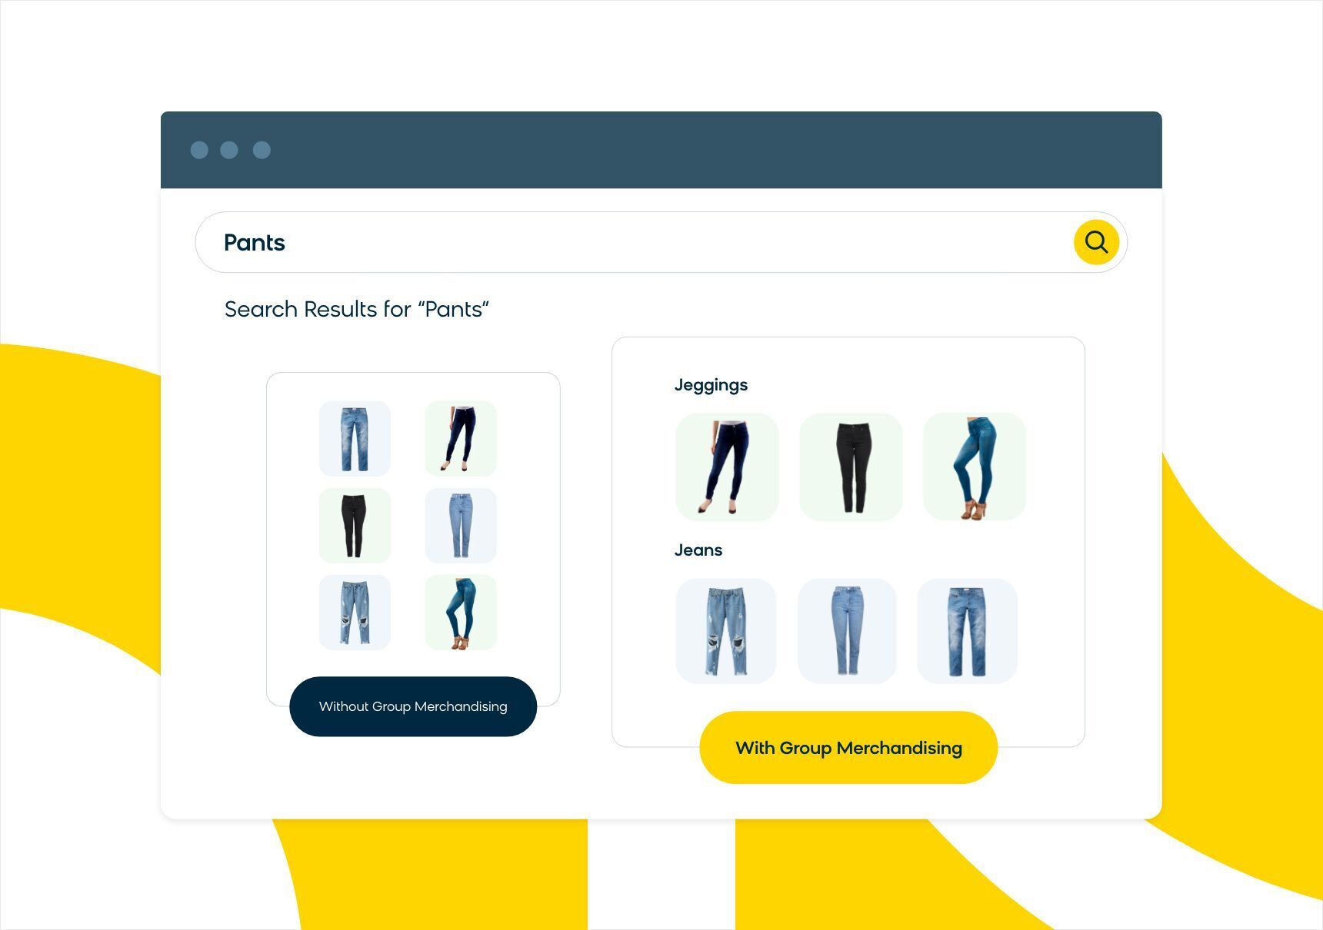Viewport: 1323px width, 930px height.
Task: Select the Jeggings group heading
Action: tap(711, 385)
